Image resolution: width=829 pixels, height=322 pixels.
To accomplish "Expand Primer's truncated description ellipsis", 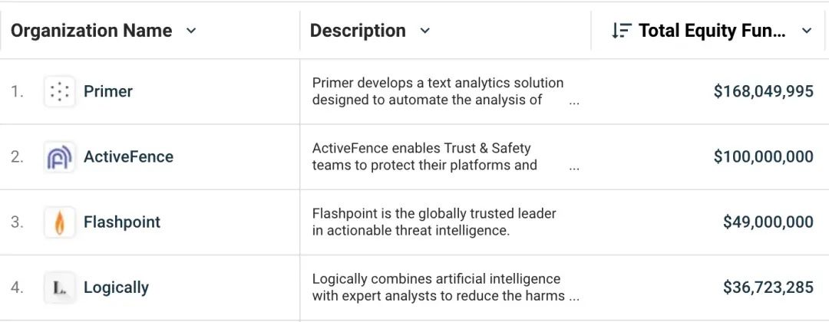I will coord(574,101).
